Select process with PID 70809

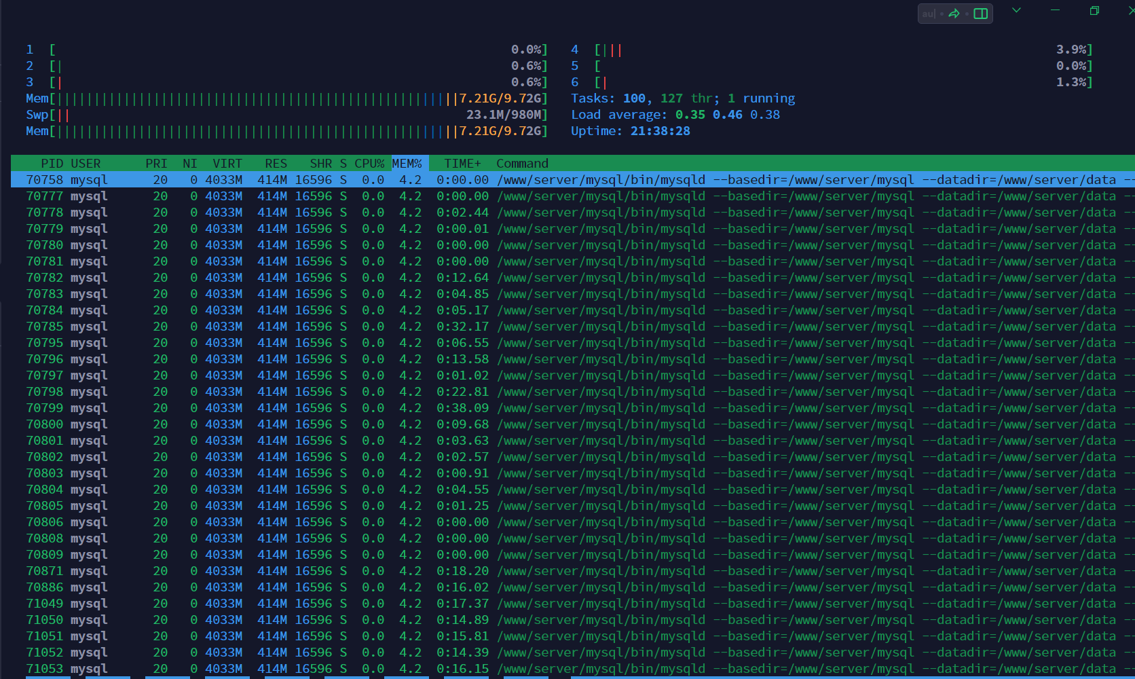pos(573,555)
